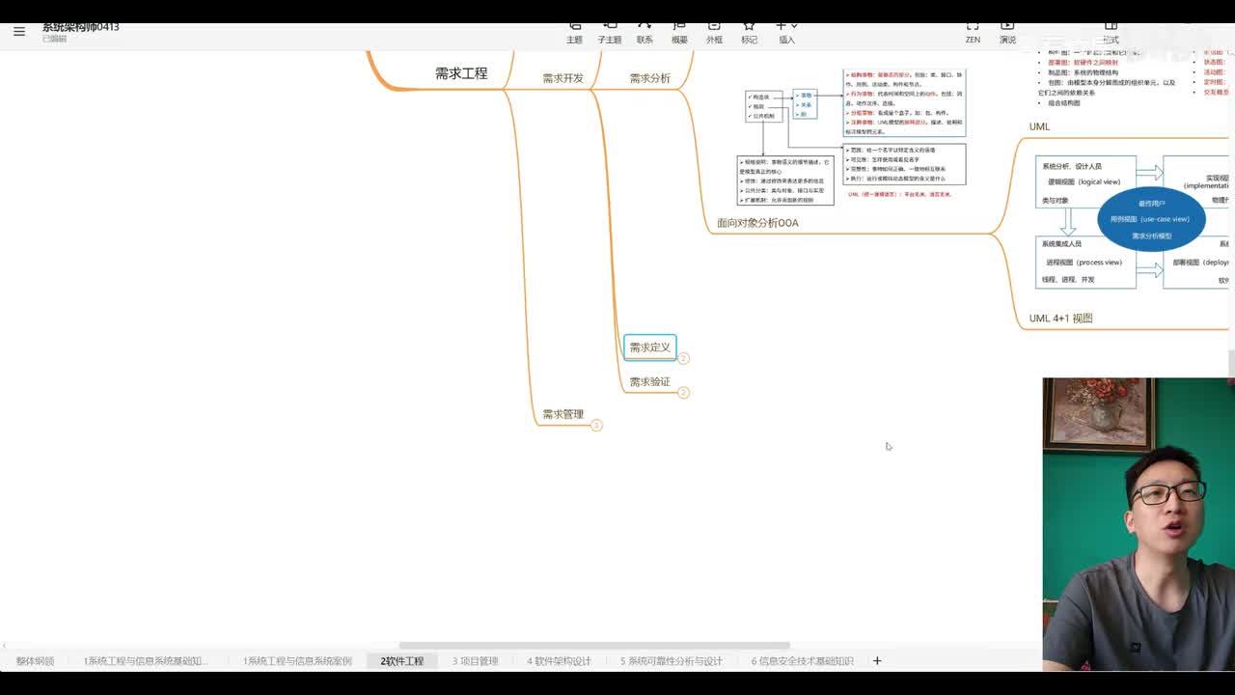Add a new topic with 主题
The height and width of the screenshot is (695, 1235).
point(575,32)
